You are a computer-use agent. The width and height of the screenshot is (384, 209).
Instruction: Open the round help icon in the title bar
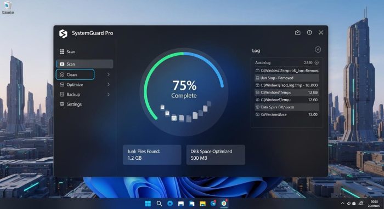coord(309,32)
